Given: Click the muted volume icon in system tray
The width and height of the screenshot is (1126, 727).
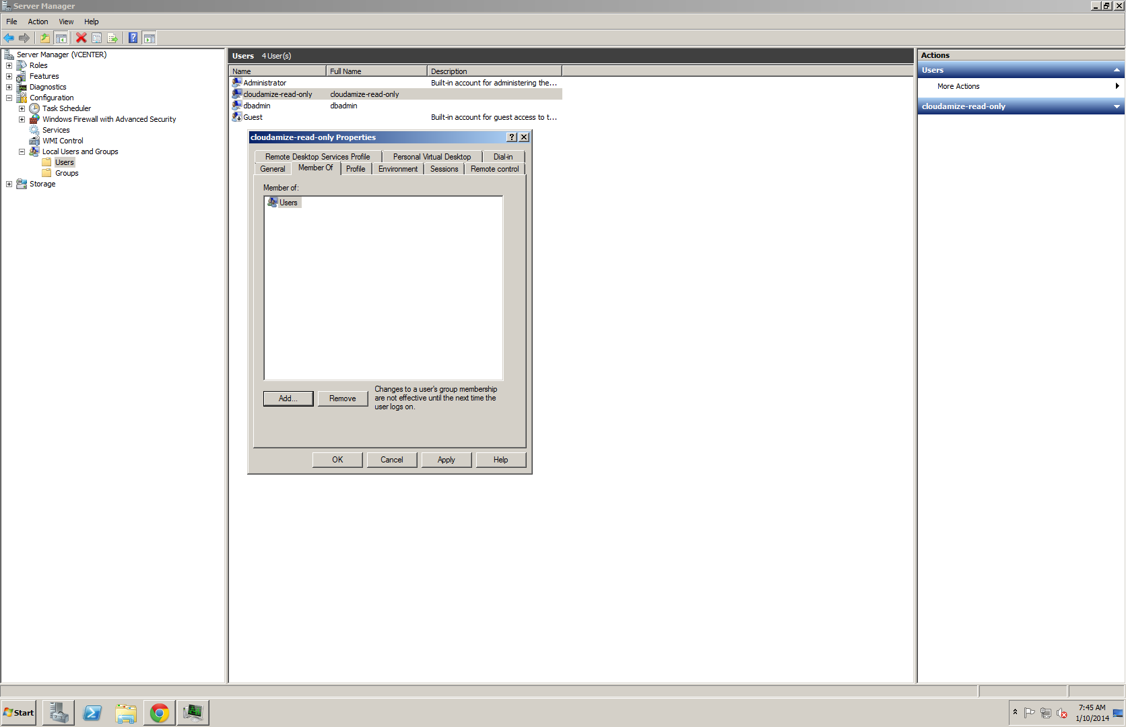Looking at the screenshot, I should (1063, 714).
